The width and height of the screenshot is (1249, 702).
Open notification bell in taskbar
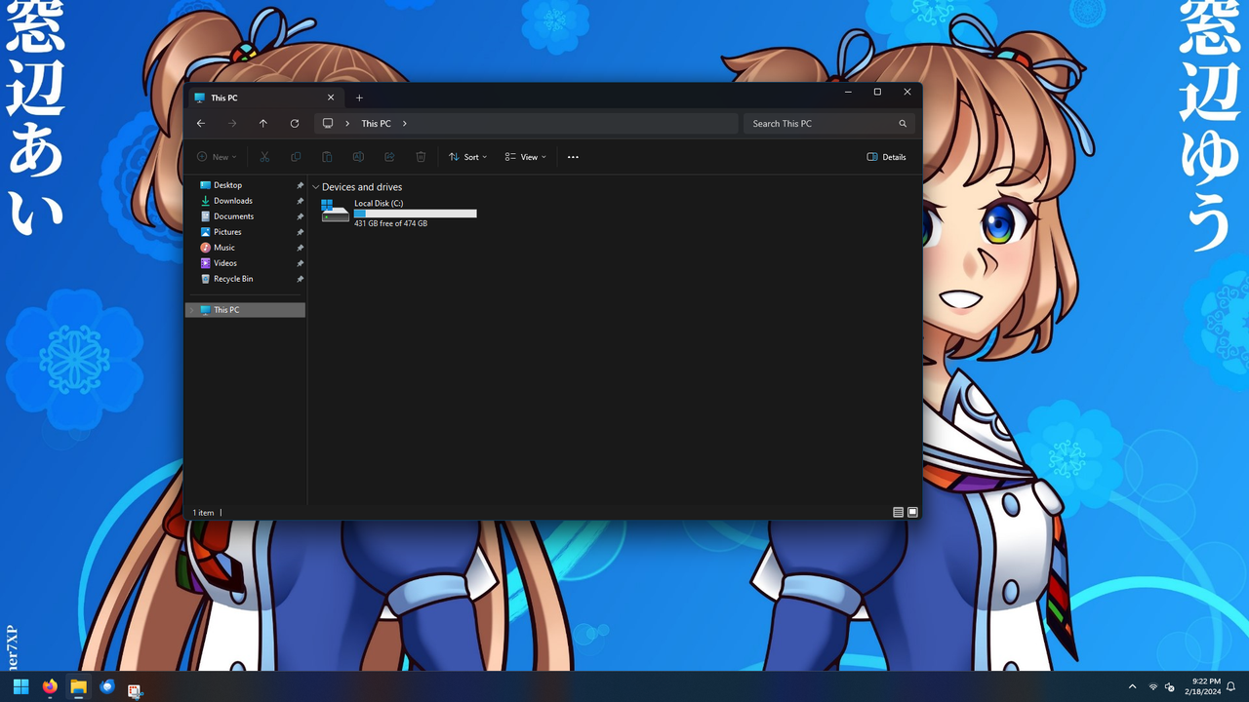click(x=1231, y=687)
